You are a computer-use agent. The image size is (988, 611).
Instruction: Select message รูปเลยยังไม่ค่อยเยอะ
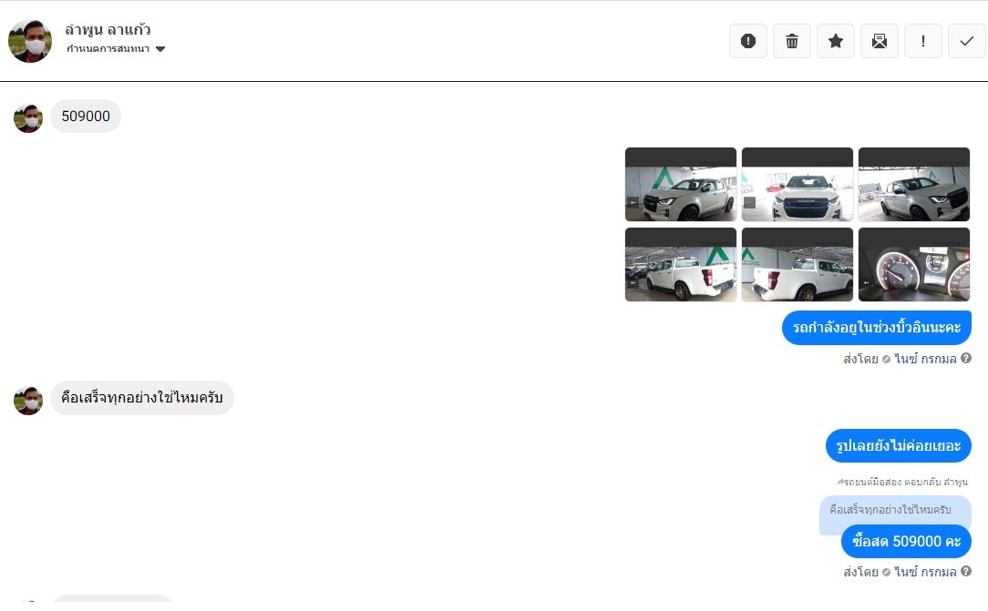click(899, 445)
